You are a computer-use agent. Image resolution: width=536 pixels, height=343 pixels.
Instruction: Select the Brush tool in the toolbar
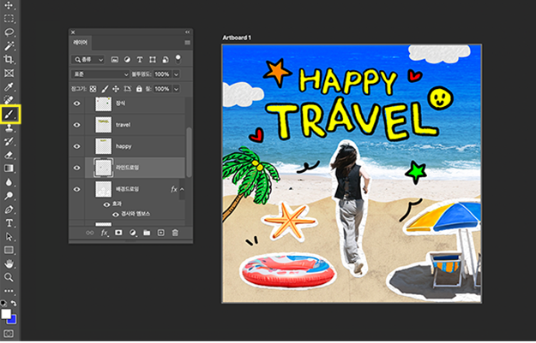[9, 114]
